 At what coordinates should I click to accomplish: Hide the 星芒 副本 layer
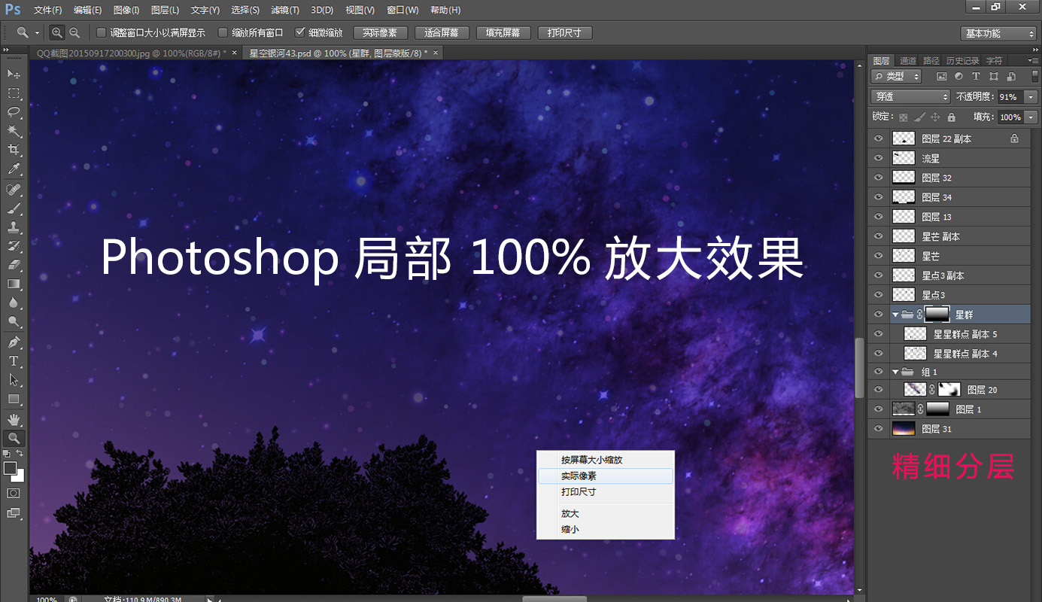pos(877,236)
